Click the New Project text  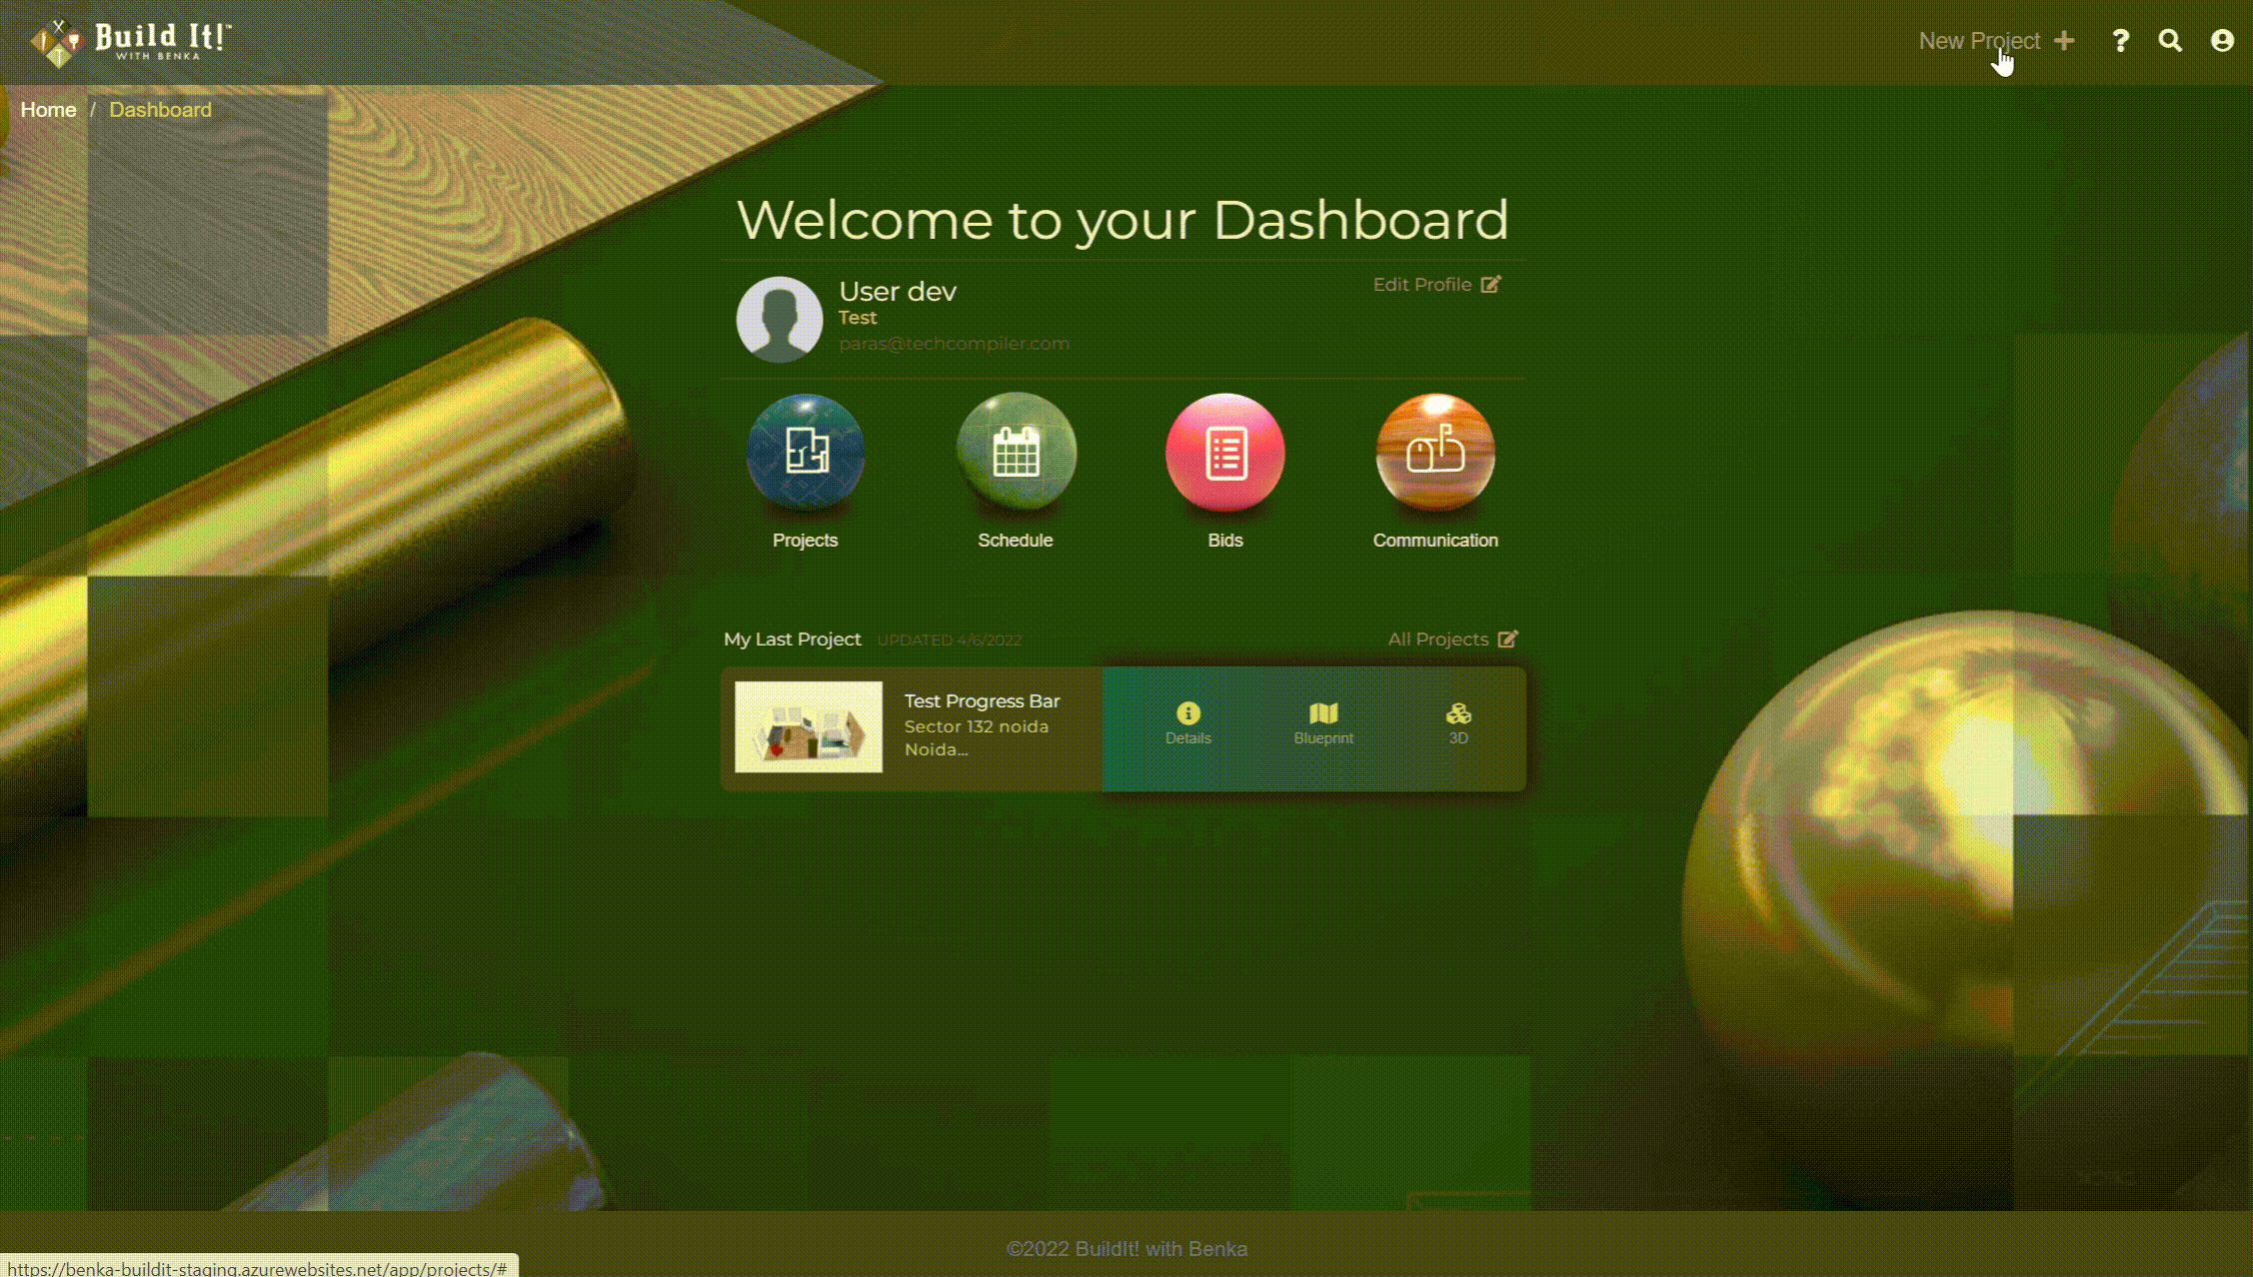coord(1978,41)
